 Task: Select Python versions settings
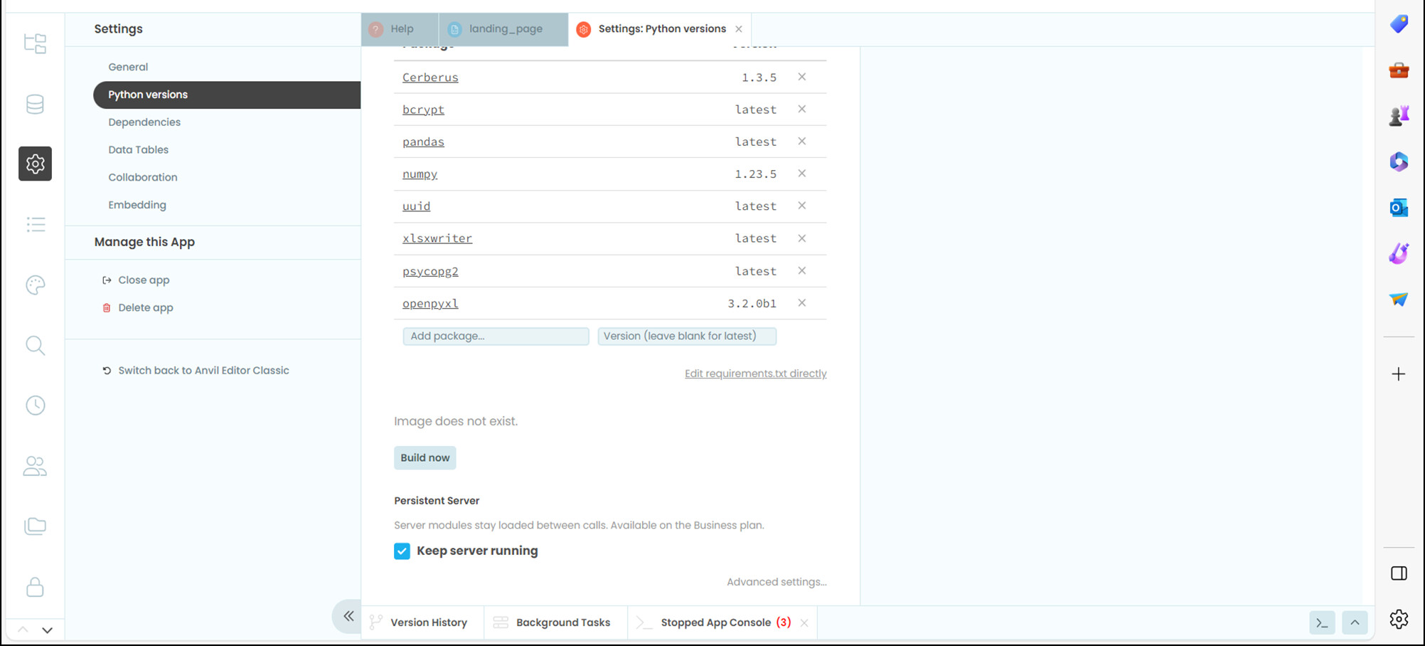point(227,95)
